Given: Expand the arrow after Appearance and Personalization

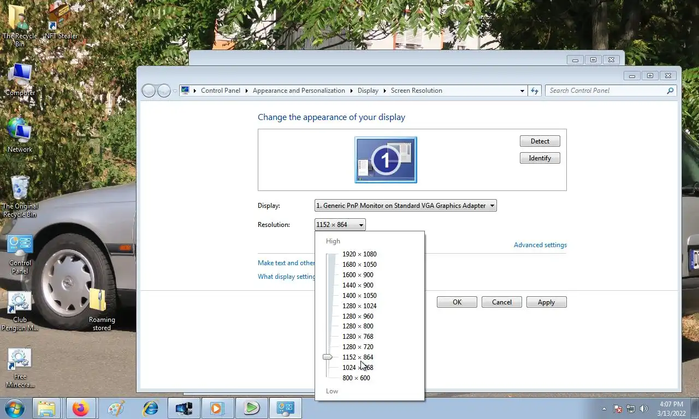Looking at the screenshot, I should click(351, 91).
